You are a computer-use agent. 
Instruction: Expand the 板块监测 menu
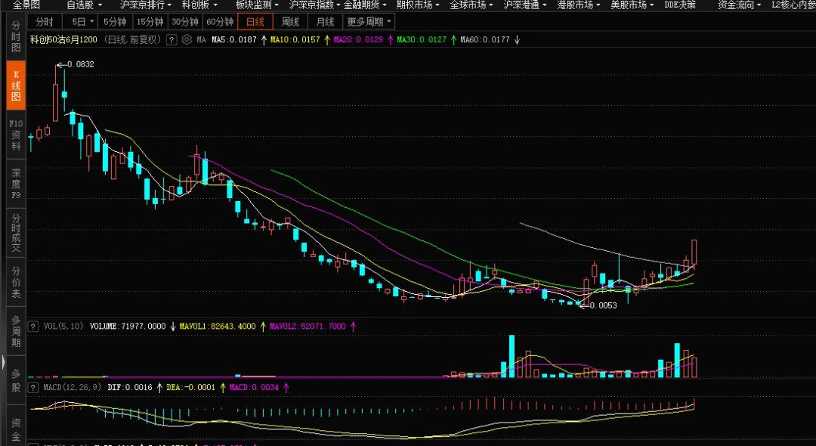[257, 5]
